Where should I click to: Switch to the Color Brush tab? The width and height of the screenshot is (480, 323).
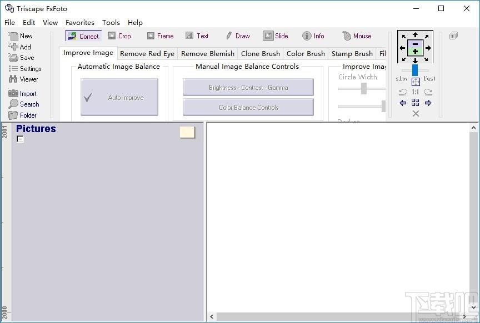coord(306,54)
